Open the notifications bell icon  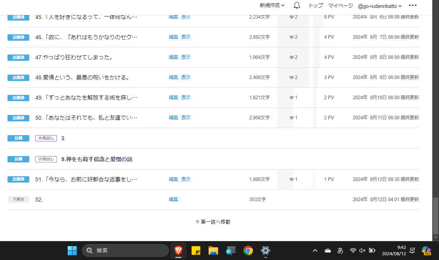click(297, 6)
